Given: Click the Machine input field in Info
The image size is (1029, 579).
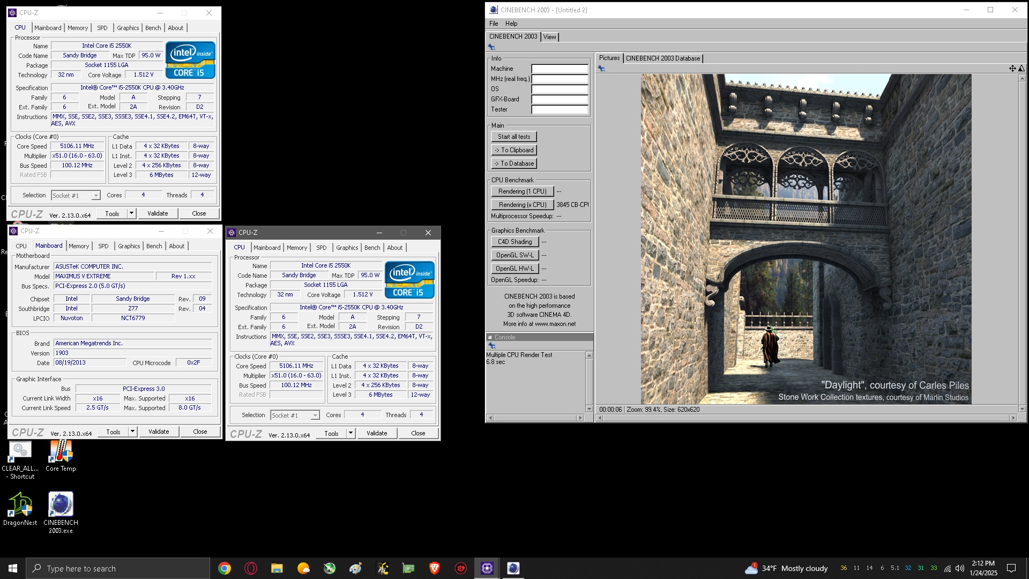Looking at the screenshot, I should point(560,69).
